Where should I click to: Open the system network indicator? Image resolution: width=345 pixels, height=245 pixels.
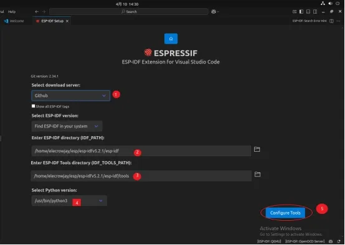[x=323, y=3]
